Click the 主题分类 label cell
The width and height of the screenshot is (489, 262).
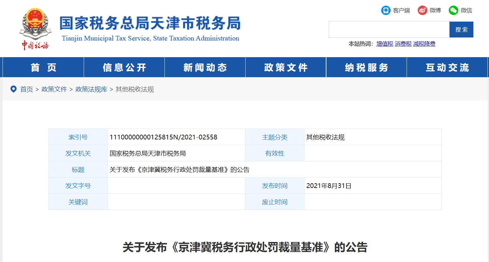(x=275, y=137)
